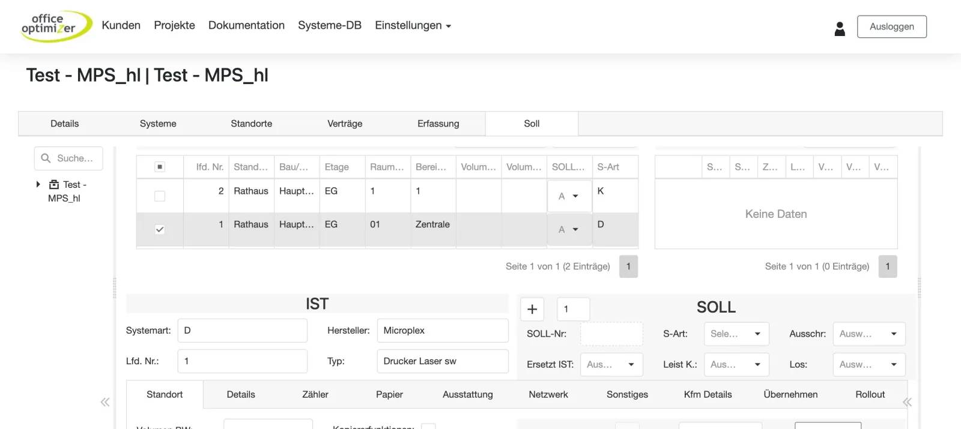Collapse left panel with double chevron
Screen dimensions: 961x429
pos(105,402)
